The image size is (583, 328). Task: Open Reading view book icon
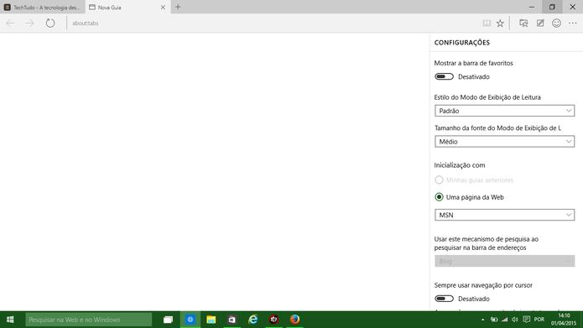click(x=487, y=23)
